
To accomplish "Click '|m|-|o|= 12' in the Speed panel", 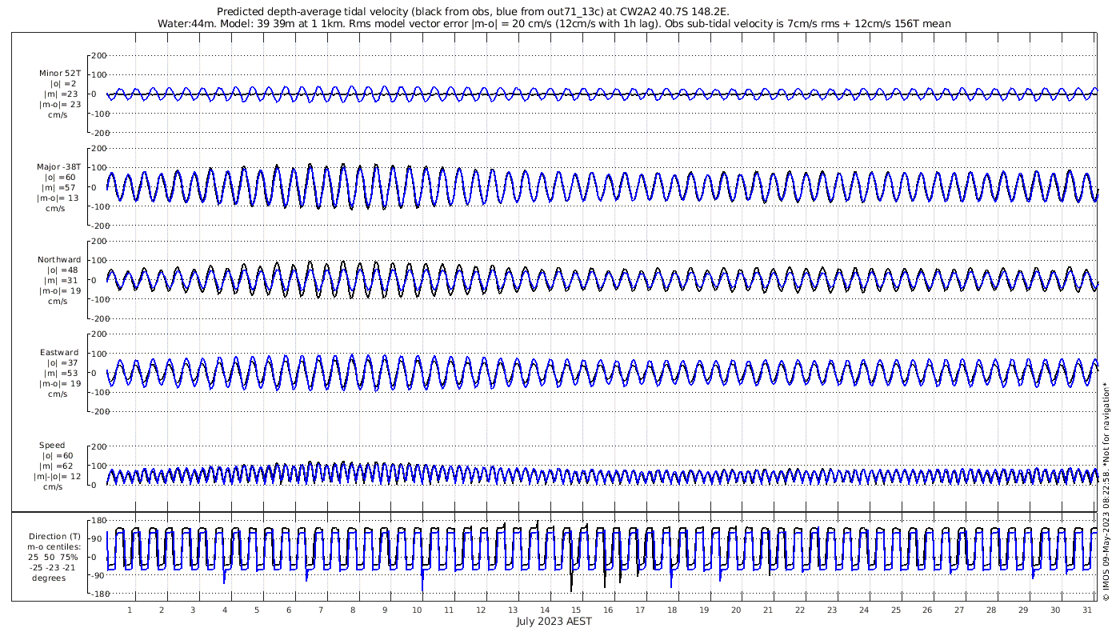I will pos(58,477).
